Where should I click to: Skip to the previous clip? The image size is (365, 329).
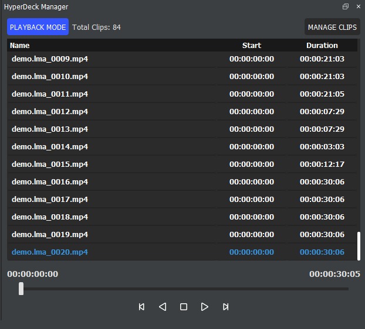coord(141,307)
